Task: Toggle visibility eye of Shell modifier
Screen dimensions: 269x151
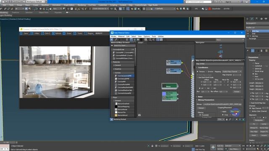Action: (248, 34)
